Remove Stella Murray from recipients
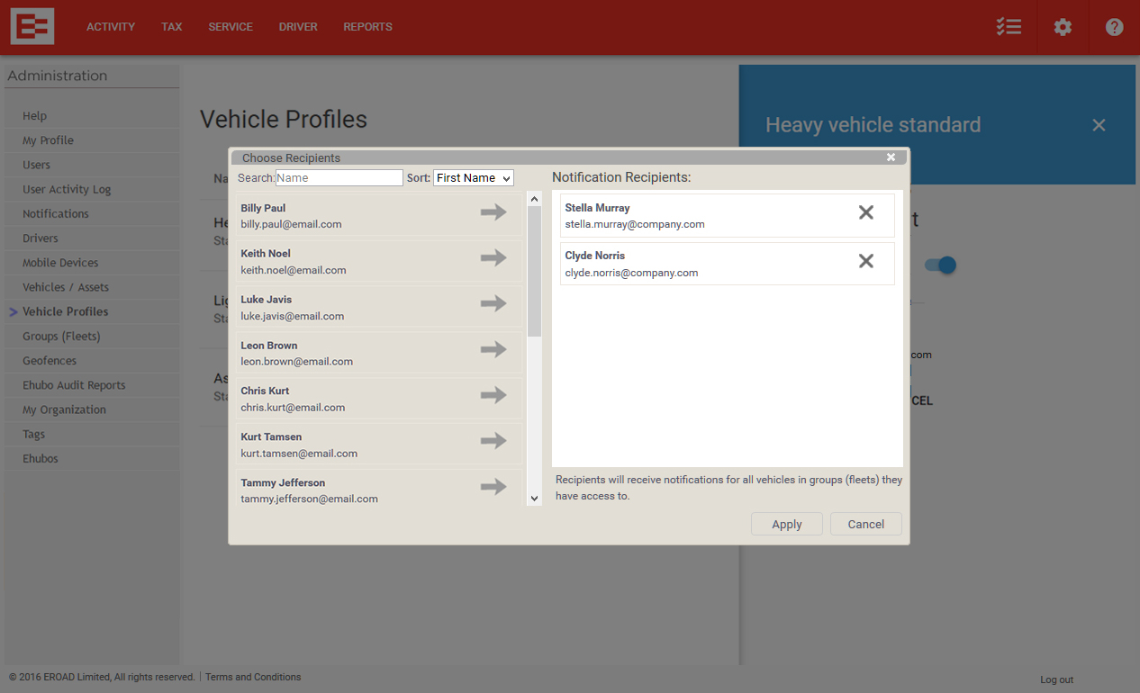 (865, 213)
